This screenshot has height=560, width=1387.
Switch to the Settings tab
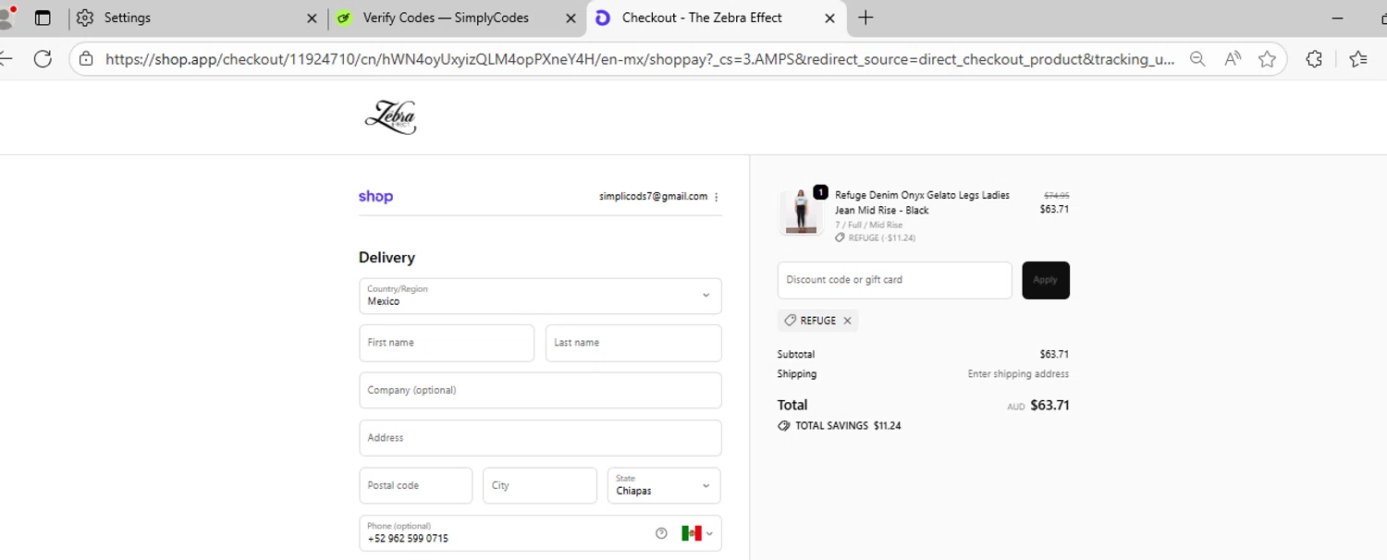point(197,18)
